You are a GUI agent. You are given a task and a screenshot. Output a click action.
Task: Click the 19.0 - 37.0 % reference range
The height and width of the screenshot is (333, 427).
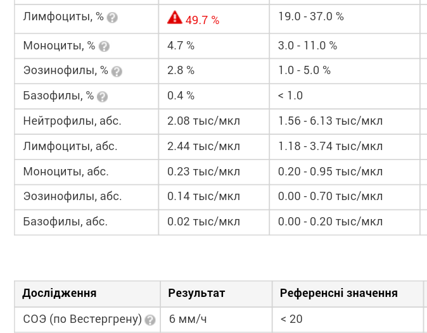coord(311,16)
